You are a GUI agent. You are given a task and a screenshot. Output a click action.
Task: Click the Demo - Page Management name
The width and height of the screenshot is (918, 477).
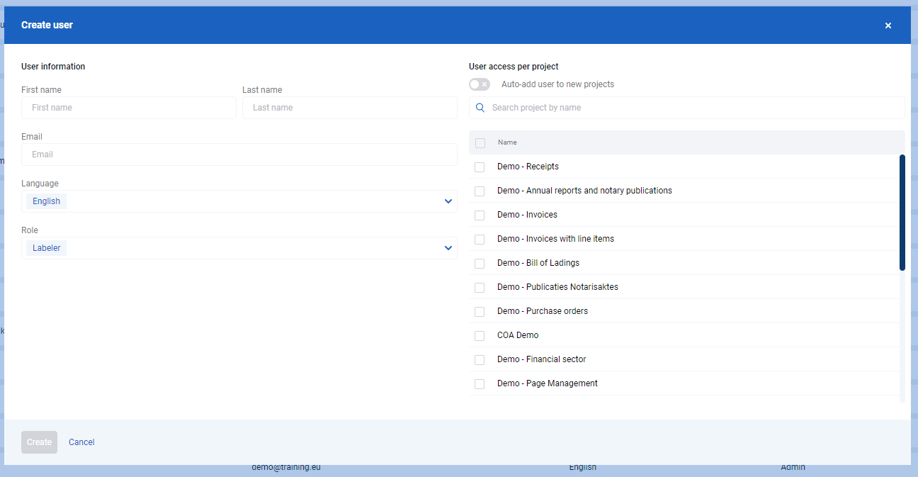click(x=548, y=383)
